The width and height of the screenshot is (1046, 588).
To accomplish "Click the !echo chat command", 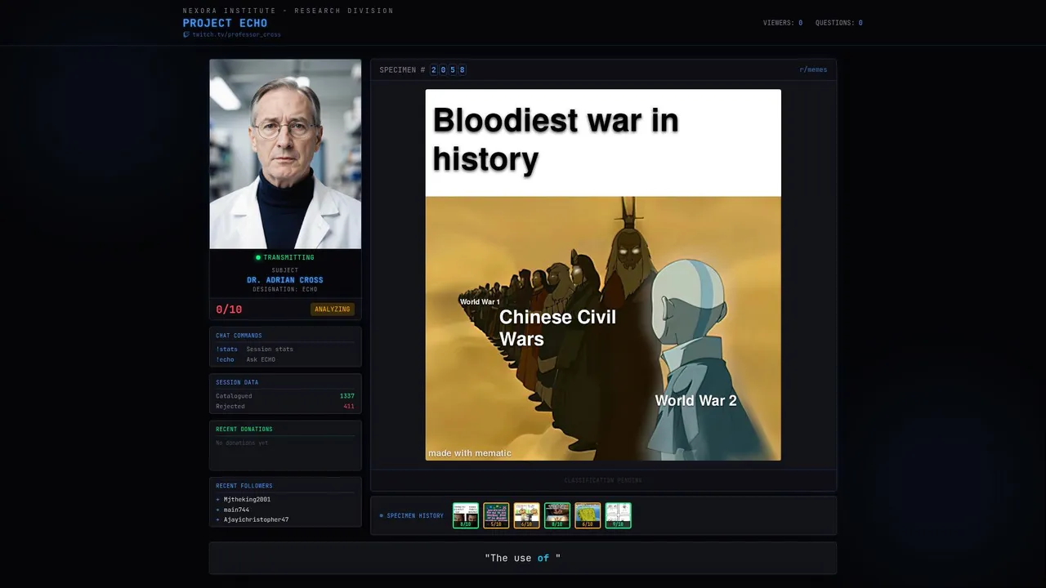I will point(225,359).
